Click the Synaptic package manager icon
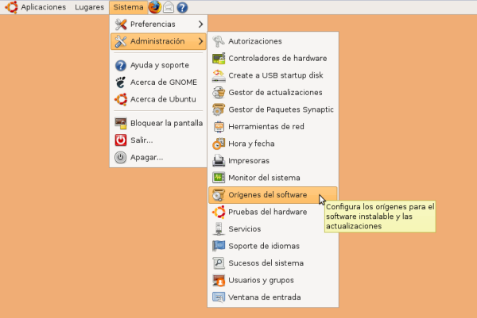The width and height of the screenshot is (477, 318). [x=219, y=109]
